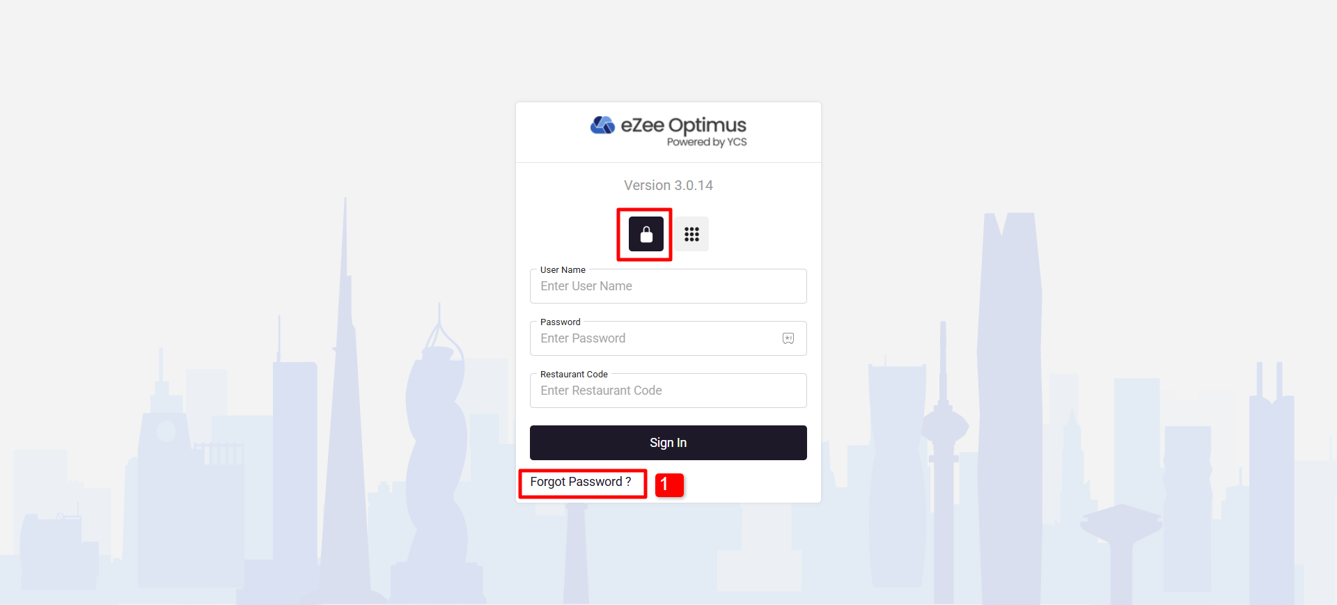Focus the Enter Password field
This screenshot has width=1337, height=605.
click(x=668, y=338)
